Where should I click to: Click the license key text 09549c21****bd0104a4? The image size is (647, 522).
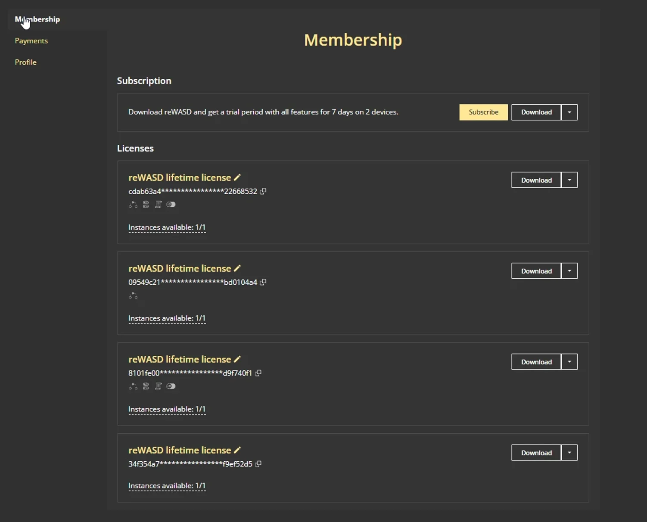click(193, 282)
